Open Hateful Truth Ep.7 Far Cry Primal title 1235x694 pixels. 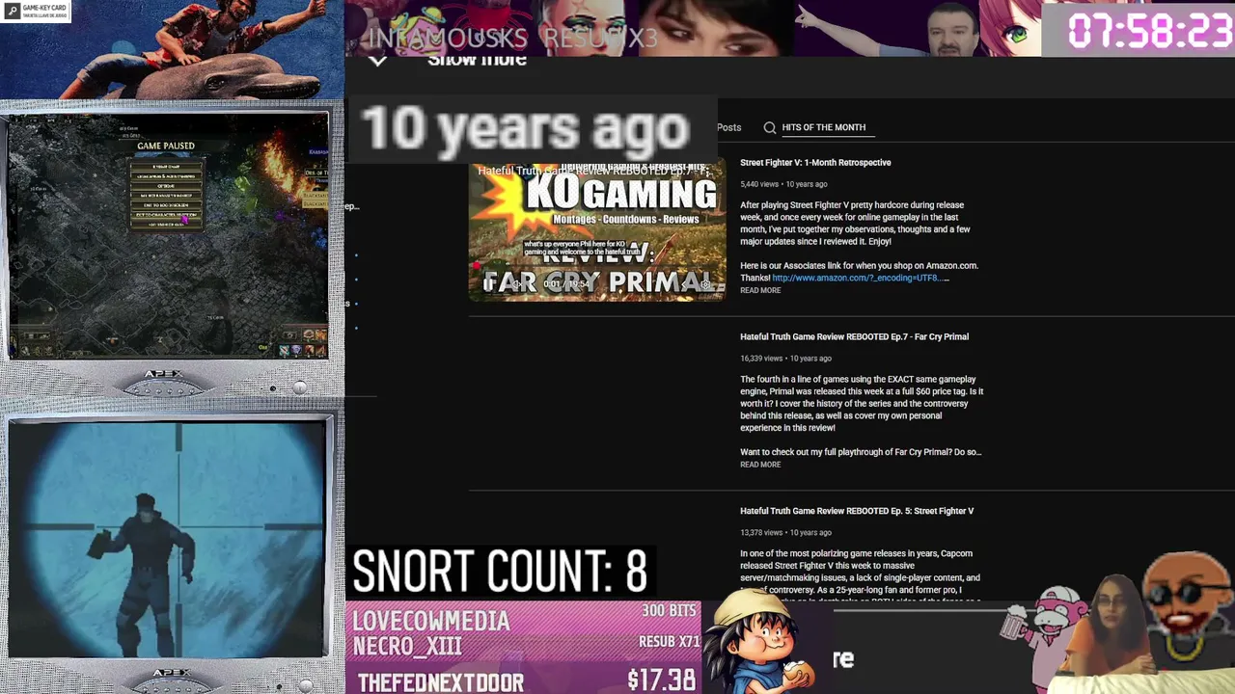[x=854, y=337]
